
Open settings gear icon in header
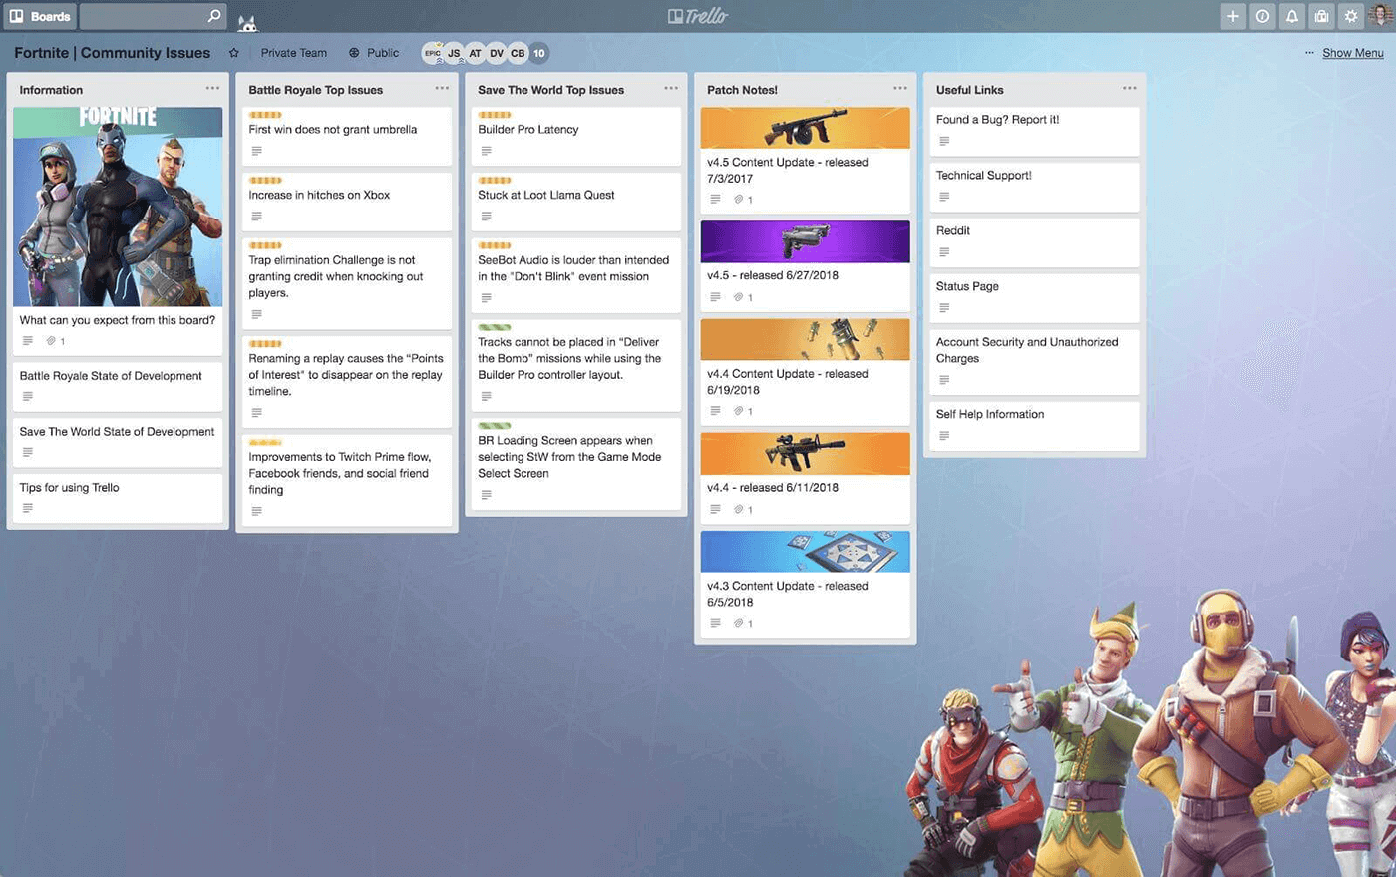tap(1351, 16)
